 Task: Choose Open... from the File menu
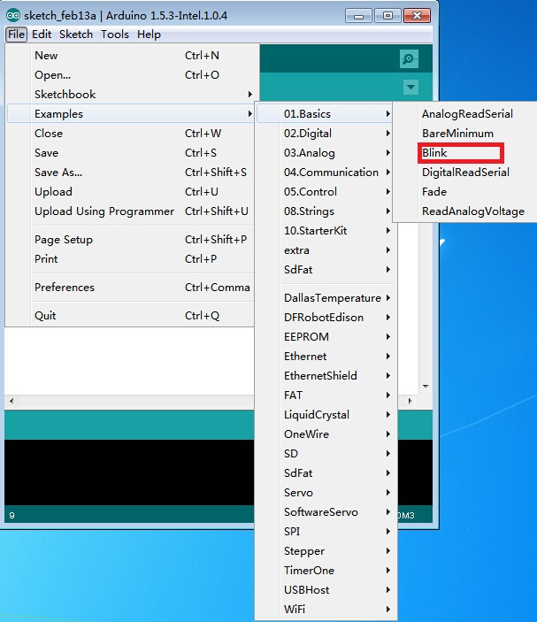coord(130,74)
